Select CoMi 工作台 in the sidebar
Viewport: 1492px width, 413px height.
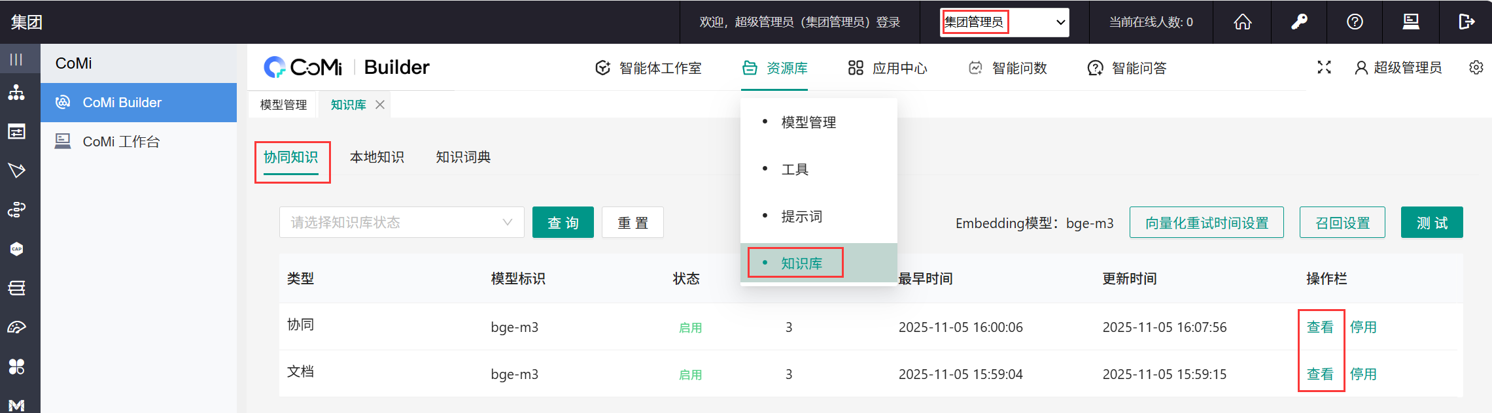[x=121, y=142]
